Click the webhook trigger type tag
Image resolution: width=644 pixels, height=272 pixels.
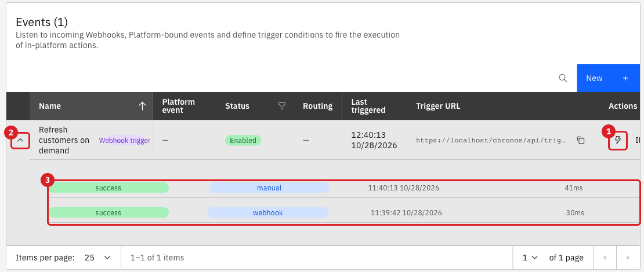(268, 212)
